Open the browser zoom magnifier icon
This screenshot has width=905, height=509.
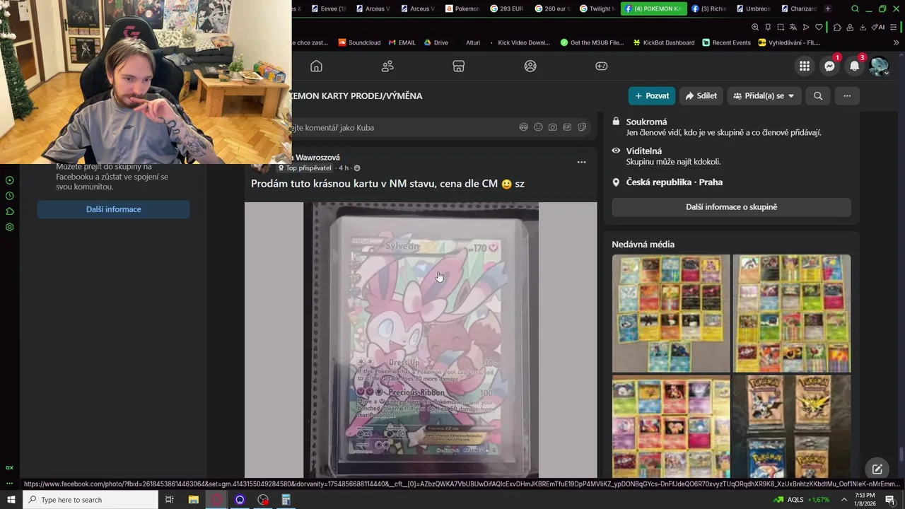pyautogui.click(x=755, y=27)
